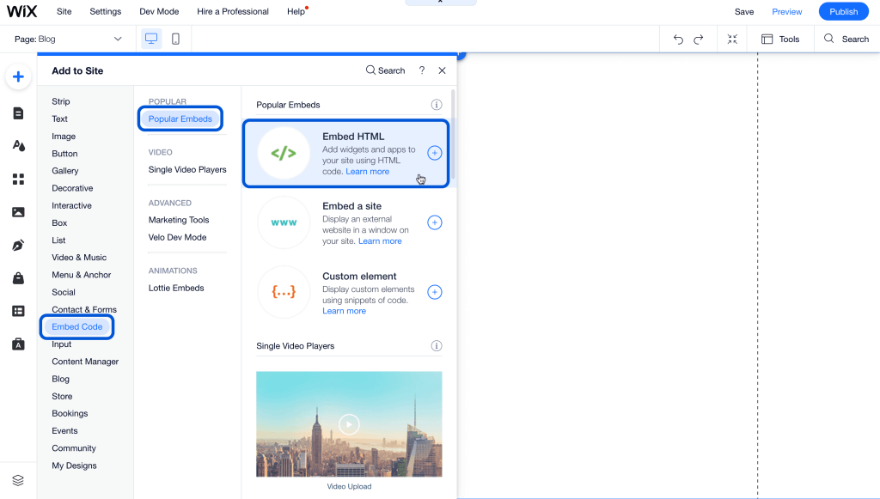Open the Tools panel in toolbar
Image resolution: width=880 pixels, height=499 pixels.
coord(780,39)
